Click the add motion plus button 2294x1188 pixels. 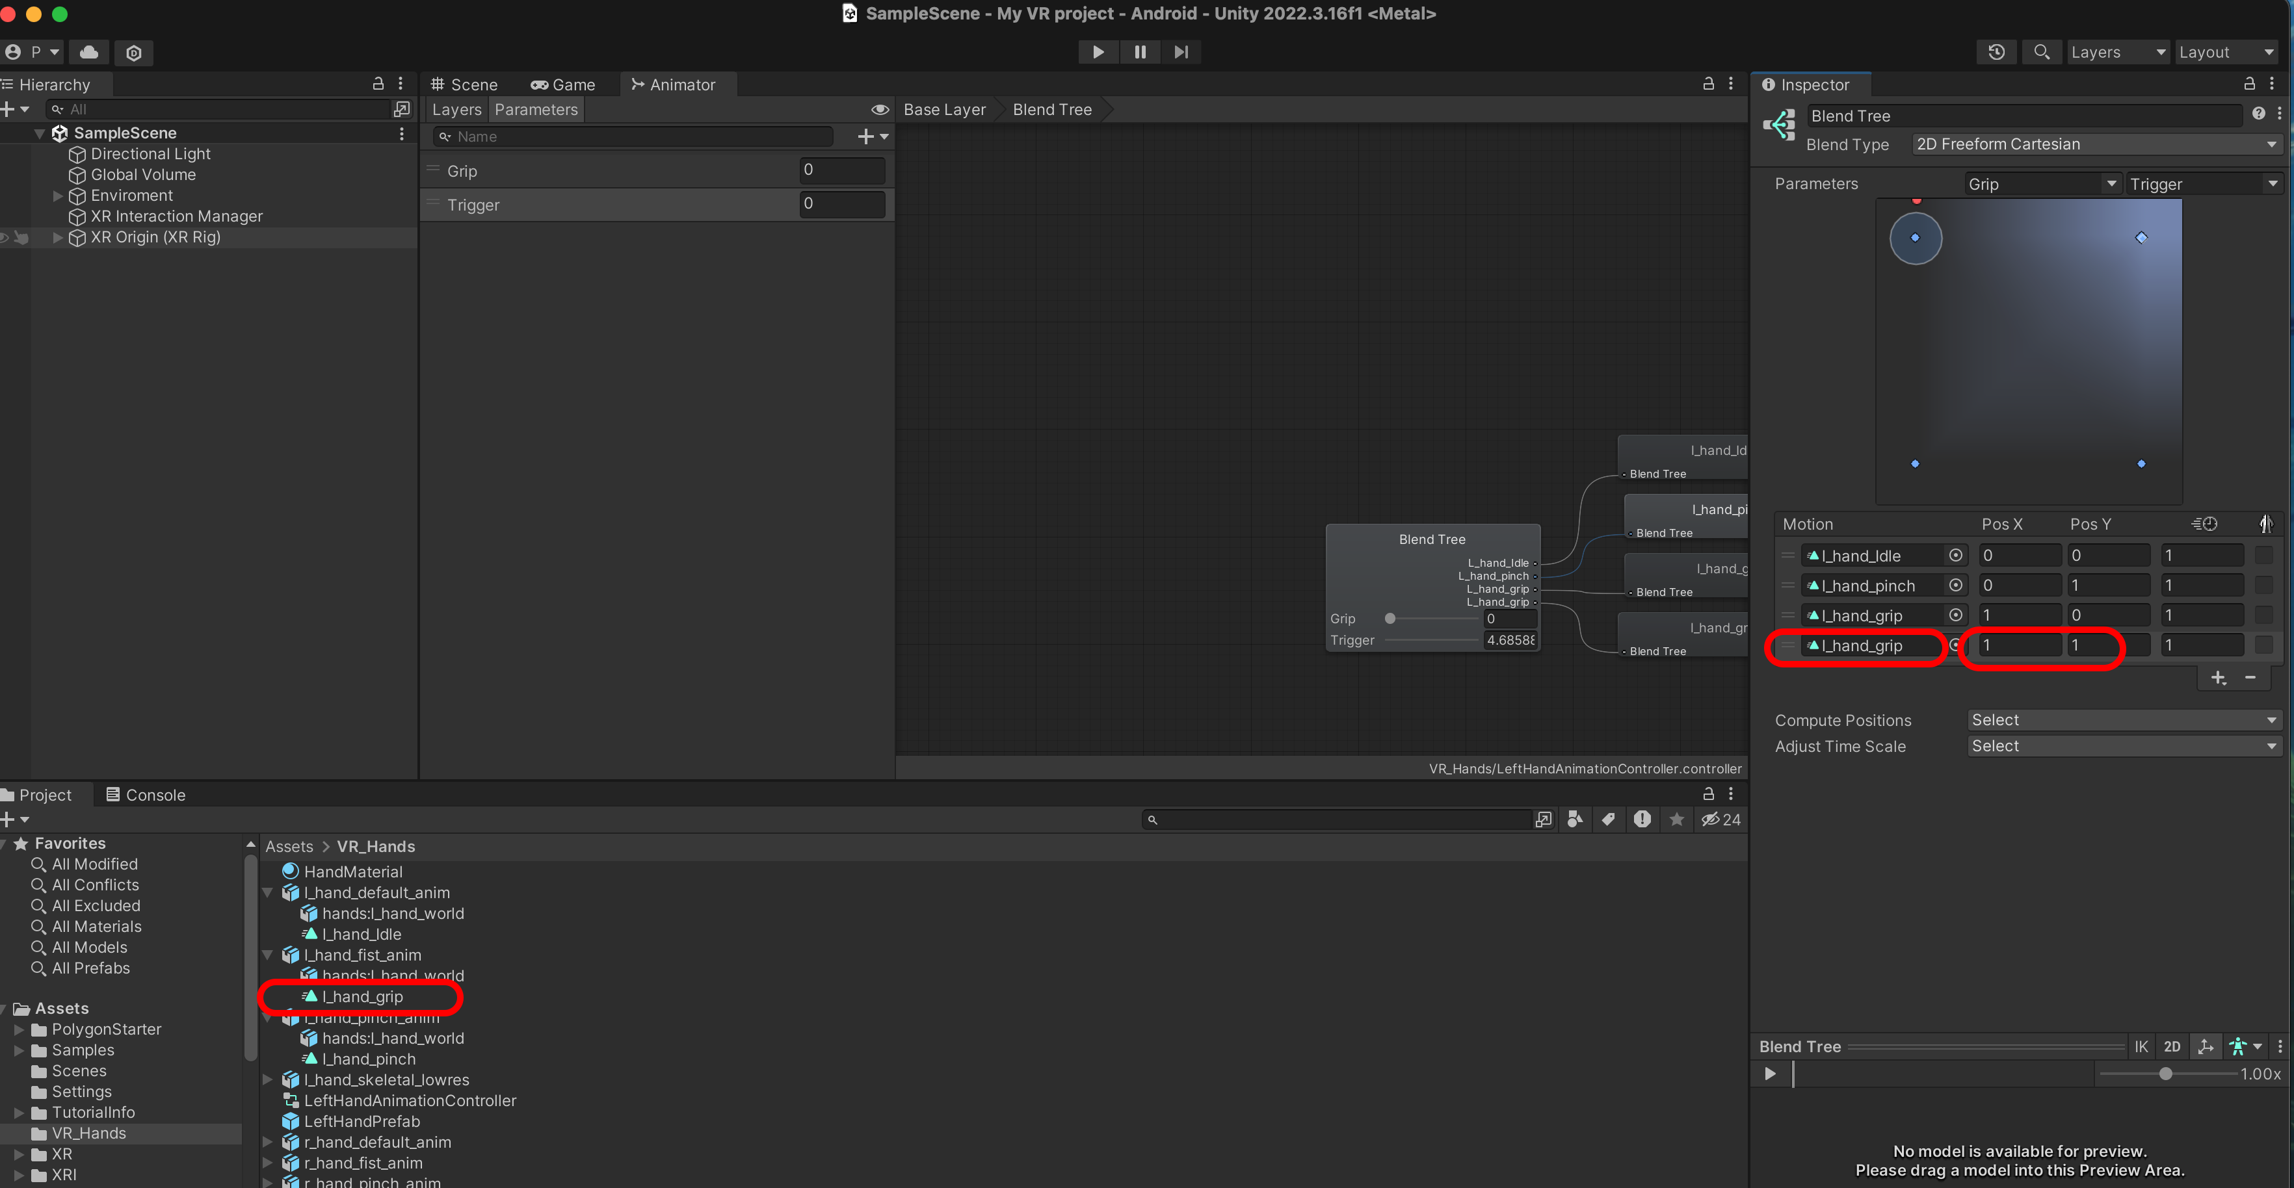(x=2219, y=678)
